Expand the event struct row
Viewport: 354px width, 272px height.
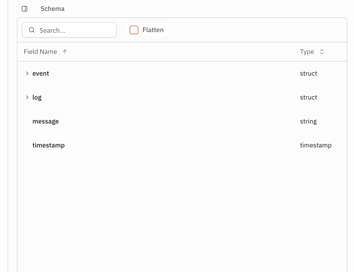point(27,73)
